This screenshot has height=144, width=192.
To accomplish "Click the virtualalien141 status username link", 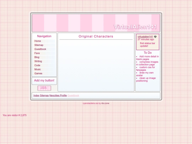I will [x=145, y=37].
